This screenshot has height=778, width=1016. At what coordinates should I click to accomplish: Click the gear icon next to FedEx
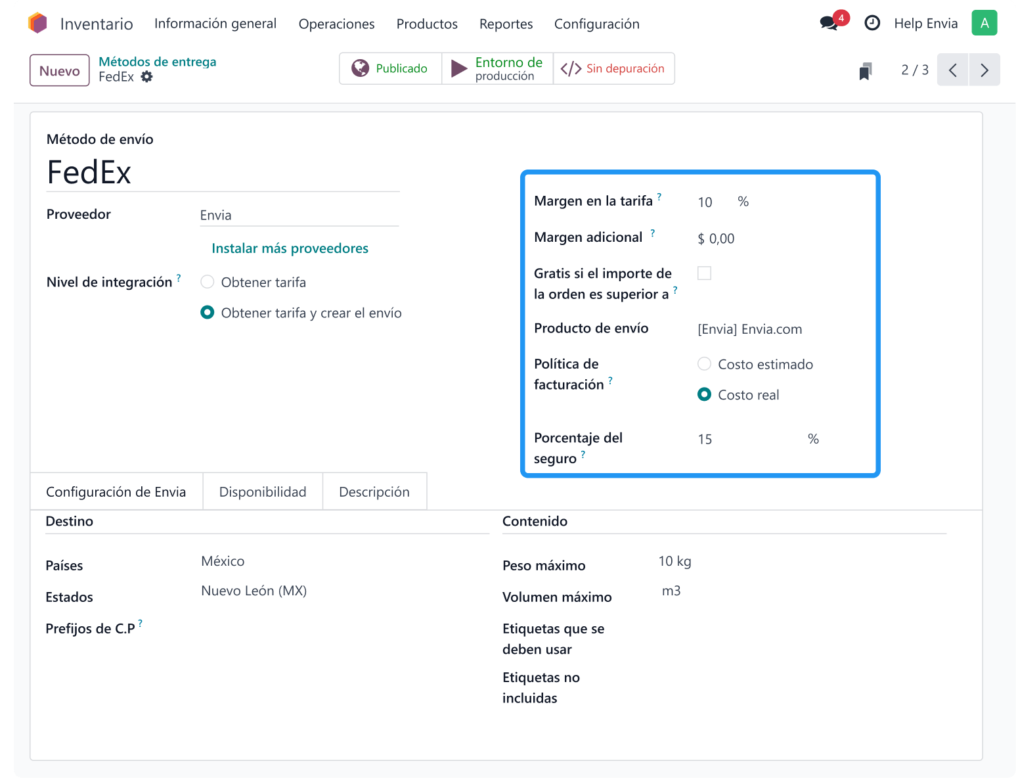pos(147,76)
